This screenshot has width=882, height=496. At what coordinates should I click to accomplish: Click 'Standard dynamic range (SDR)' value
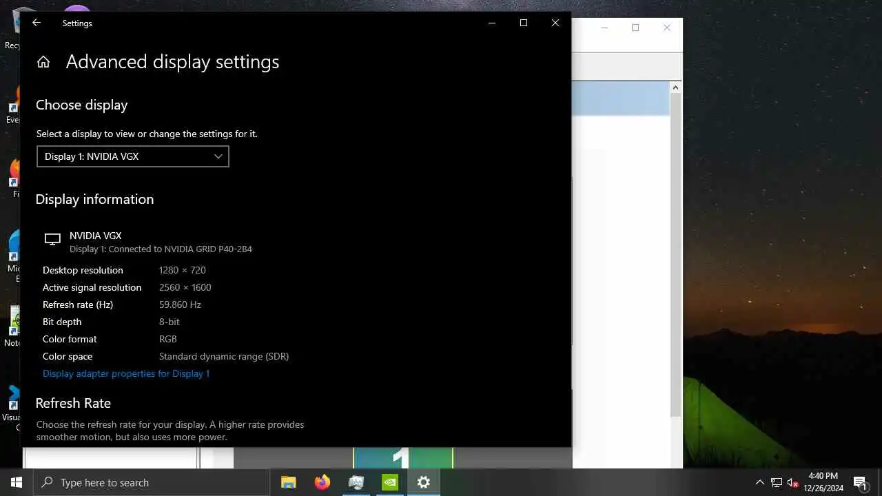pos(224,356)
